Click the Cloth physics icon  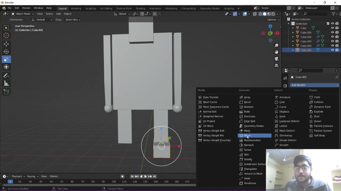click(x=311, y=97)
